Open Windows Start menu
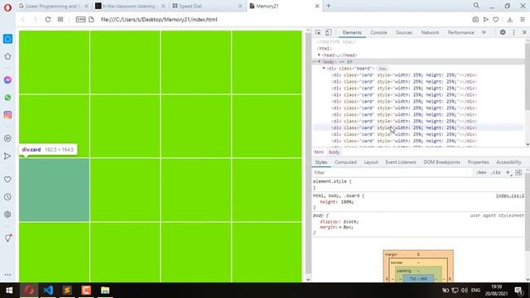530x298 pixels. [9, 291]
